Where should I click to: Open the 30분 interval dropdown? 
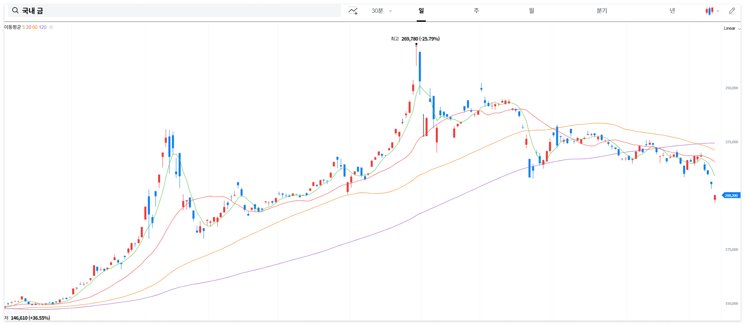[381, 11]
